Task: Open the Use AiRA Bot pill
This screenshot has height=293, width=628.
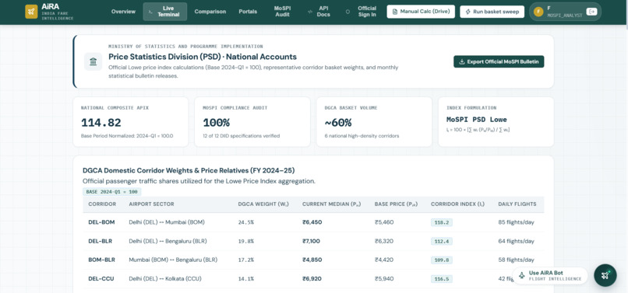Action: tap(550, 275)
